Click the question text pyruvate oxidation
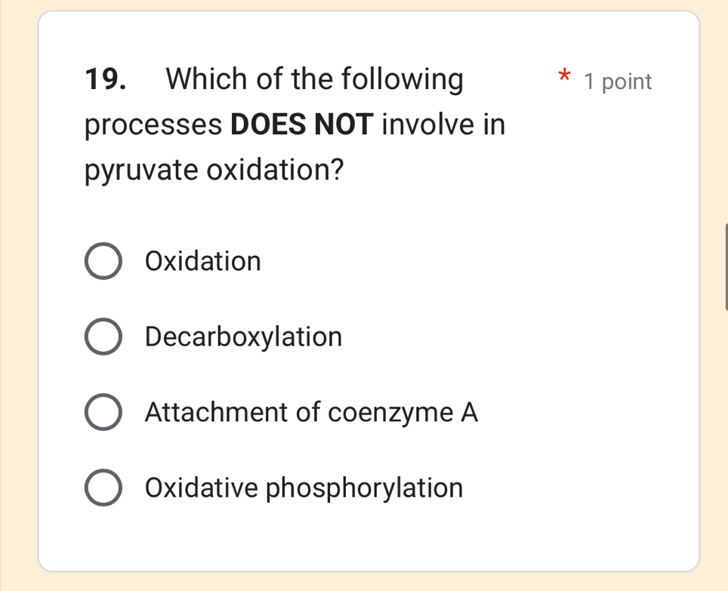 (x=213, y=170)
